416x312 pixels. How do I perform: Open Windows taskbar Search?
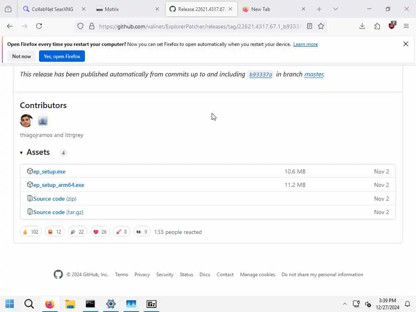pyautogui.click(x=29, y=304)
